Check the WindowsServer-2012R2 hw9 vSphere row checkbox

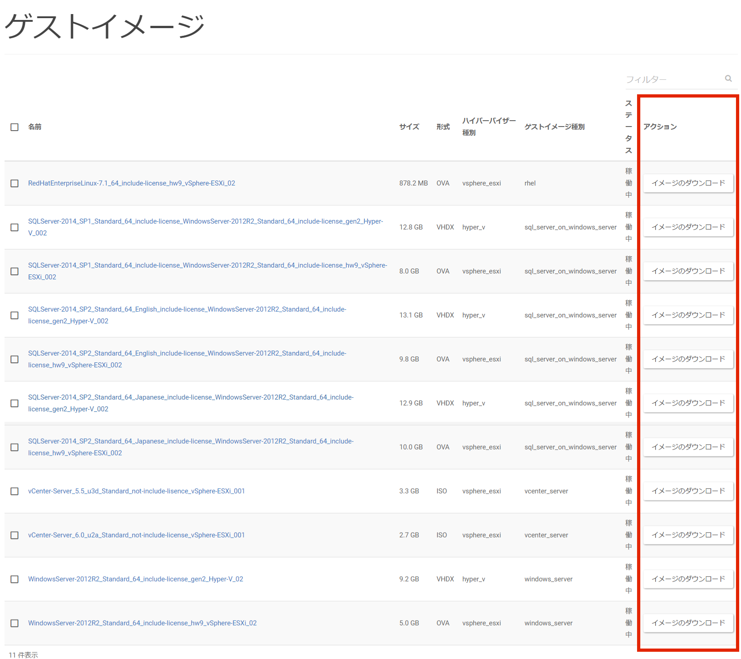tap(15, 623)
